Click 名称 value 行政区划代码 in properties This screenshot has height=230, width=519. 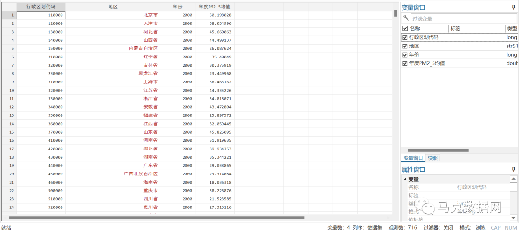point(472,187)
